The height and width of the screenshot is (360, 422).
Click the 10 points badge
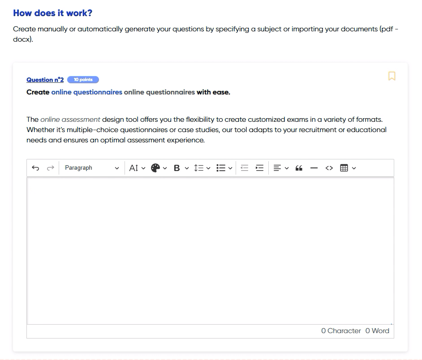point(83,80)
